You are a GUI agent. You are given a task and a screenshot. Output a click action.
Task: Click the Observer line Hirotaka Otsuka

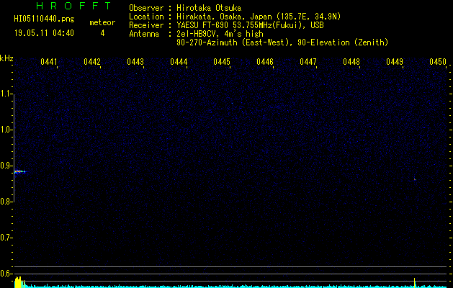tap(185, 8)
